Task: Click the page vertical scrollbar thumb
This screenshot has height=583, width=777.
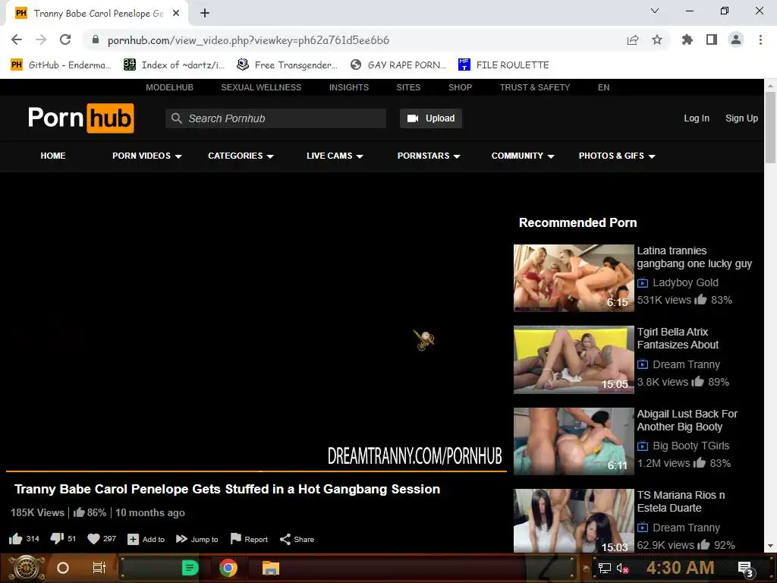Action: click(770, 127)
